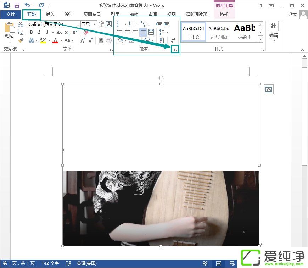Switch to the 插入 ribbon tab
This screenshot has height=268, width=308.
[50, 15]
